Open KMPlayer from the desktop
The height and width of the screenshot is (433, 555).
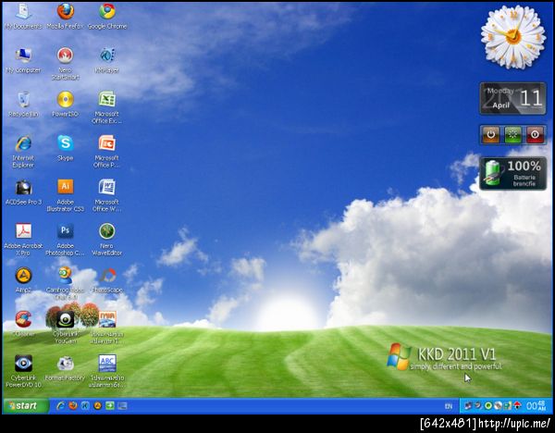click(107, 60)
